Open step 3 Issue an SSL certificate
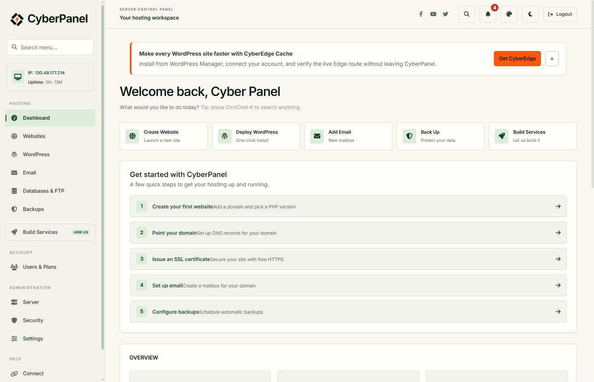Screen dimensions: 594x382 pyautogui.click(x=348, y=259)
